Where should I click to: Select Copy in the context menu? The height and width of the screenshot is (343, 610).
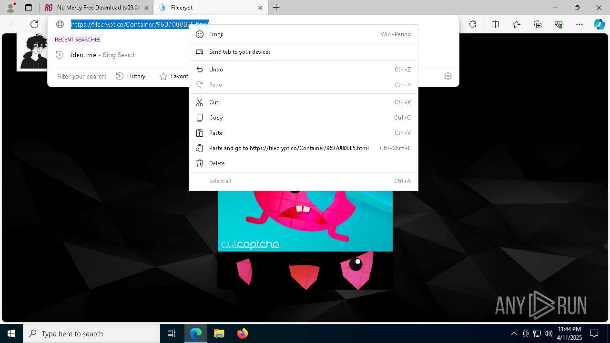tap(304, 118)
